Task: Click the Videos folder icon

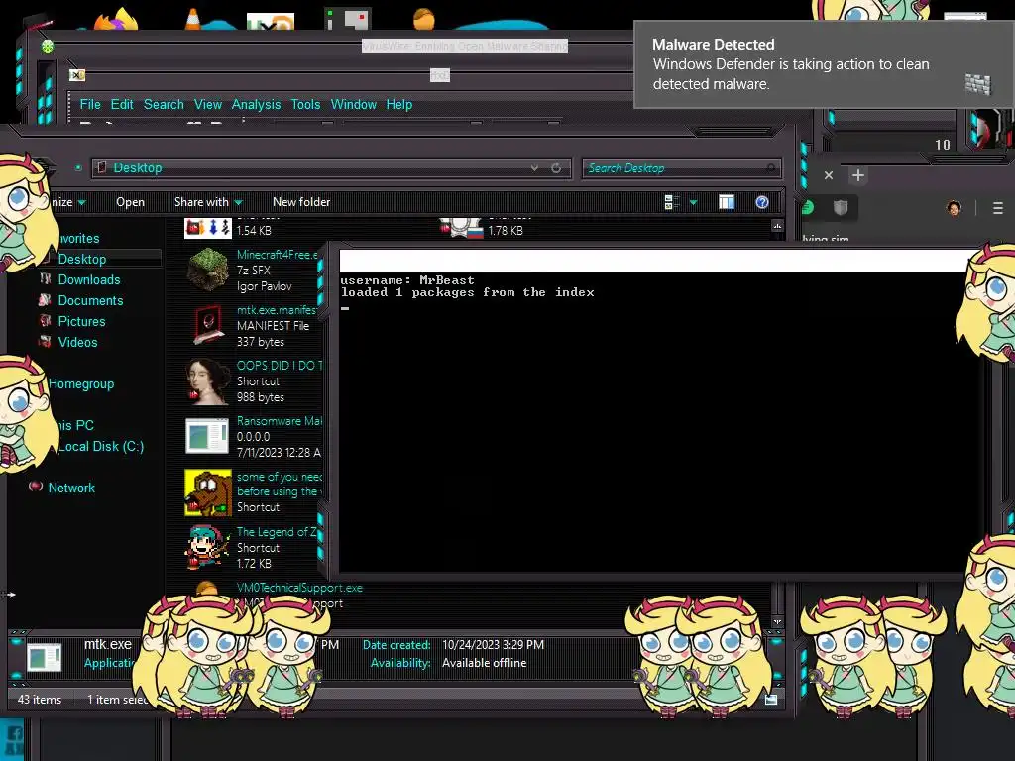Action: click(46, 341)
